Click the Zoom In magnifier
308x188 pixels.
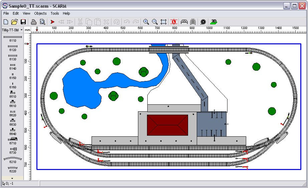[x=146, y=22]
